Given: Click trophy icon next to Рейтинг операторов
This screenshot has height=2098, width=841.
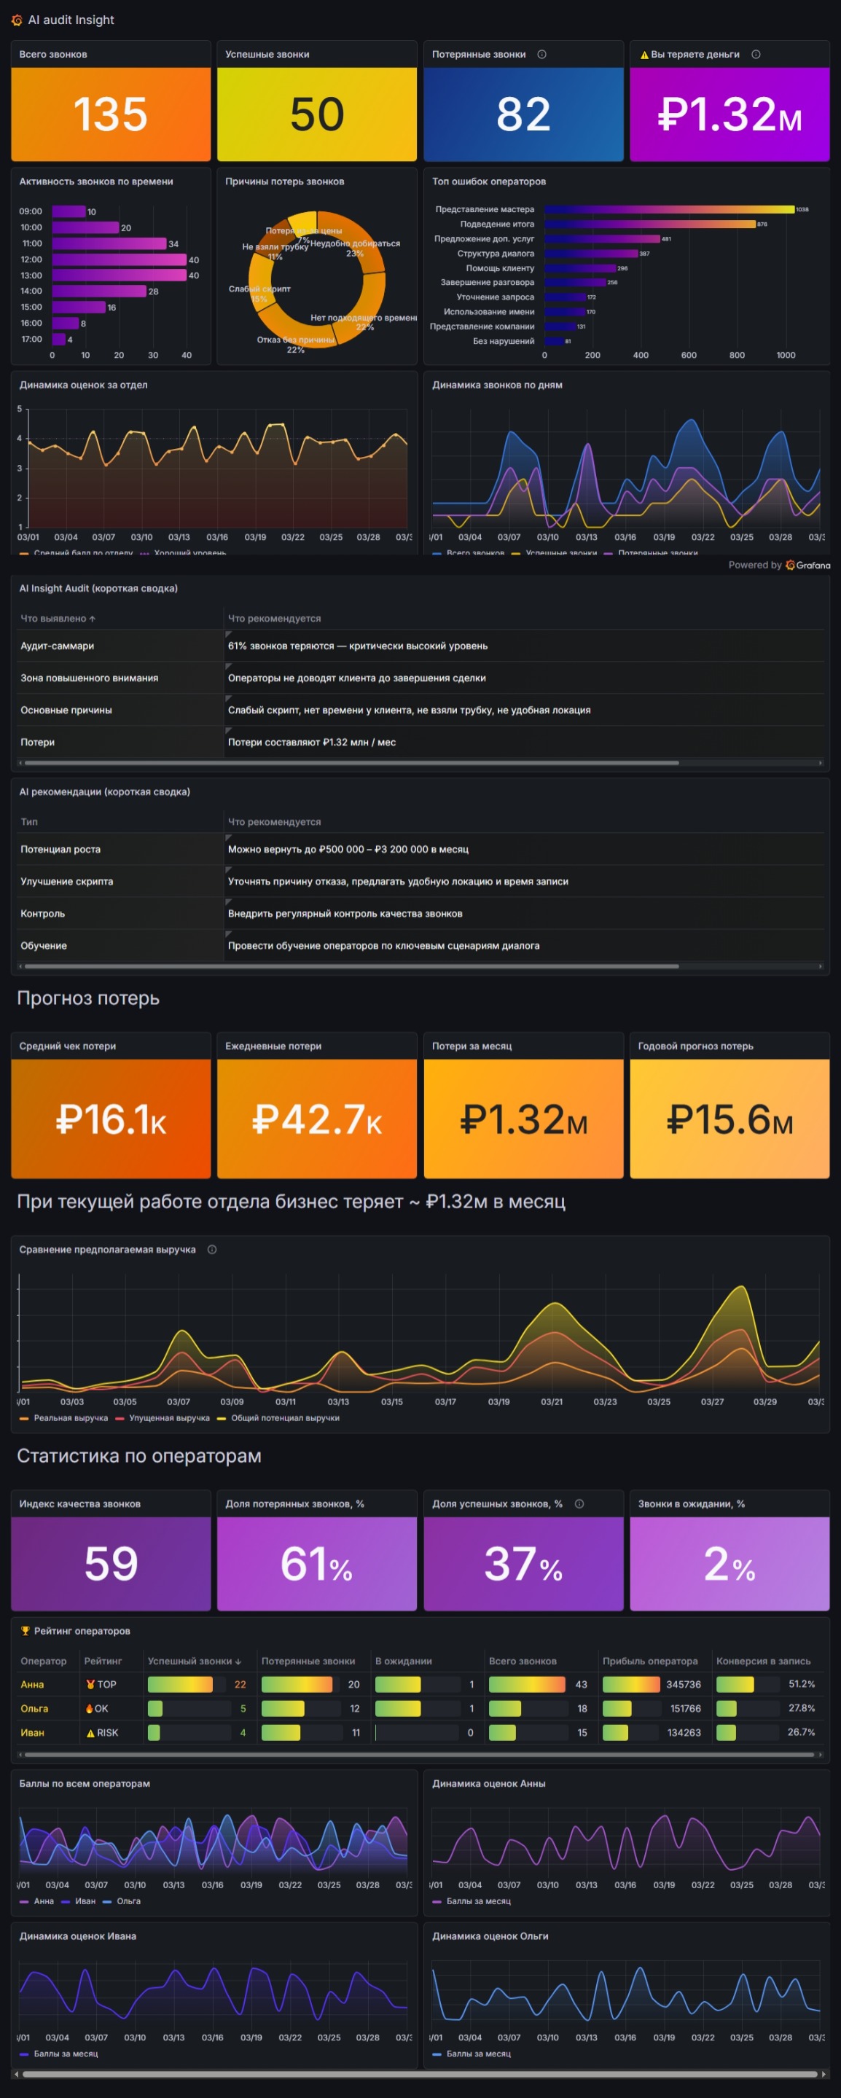Looking at the screenshot, I should pos(26,1630).
